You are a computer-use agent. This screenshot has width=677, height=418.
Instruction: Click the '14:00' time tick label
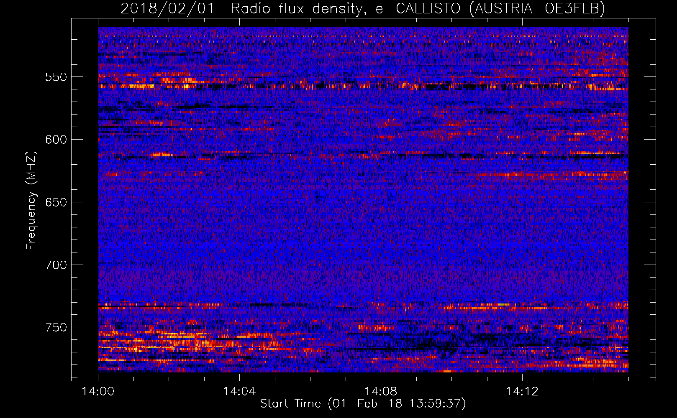pyautogui.click(x=98, y=392)
